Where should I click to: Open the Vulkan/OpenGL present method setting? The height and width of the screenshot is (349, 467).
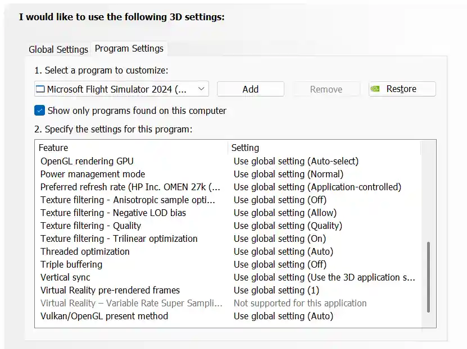[x=283, y=316]
